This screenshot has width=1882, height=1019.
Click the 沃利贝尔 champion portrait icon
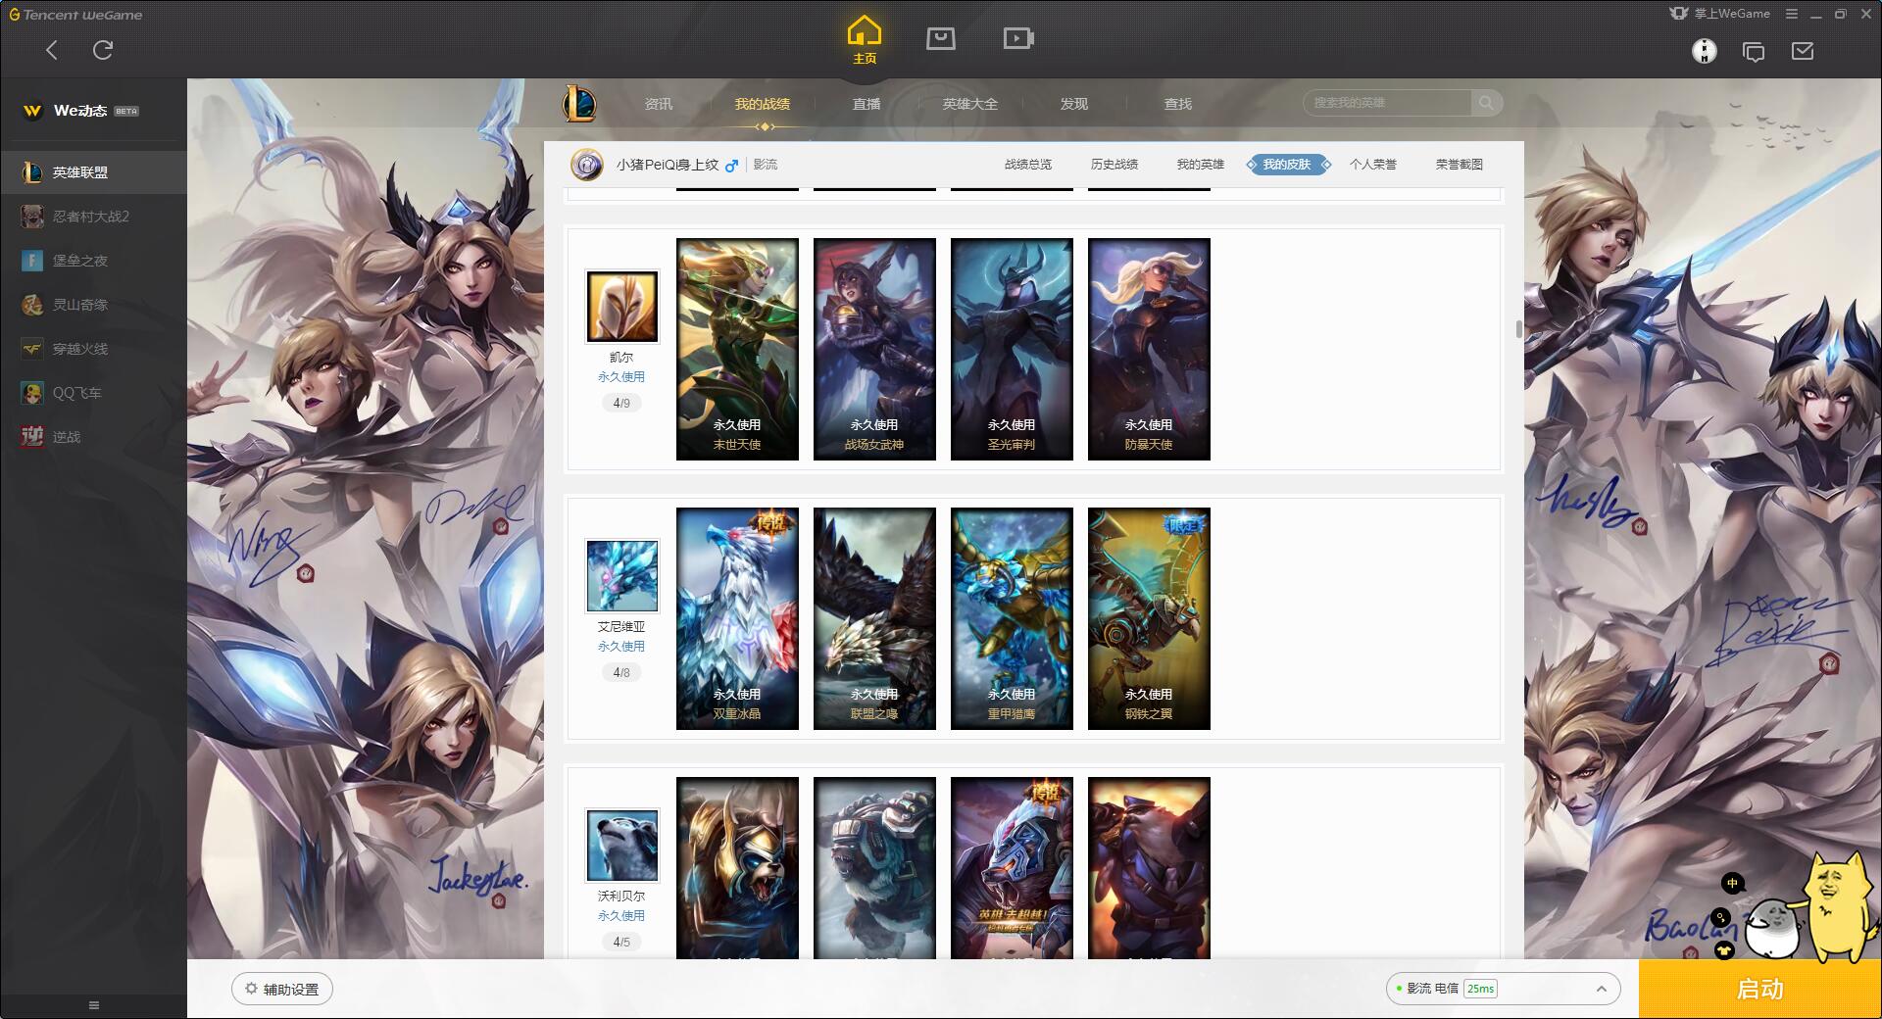click(x=622, y=846)
